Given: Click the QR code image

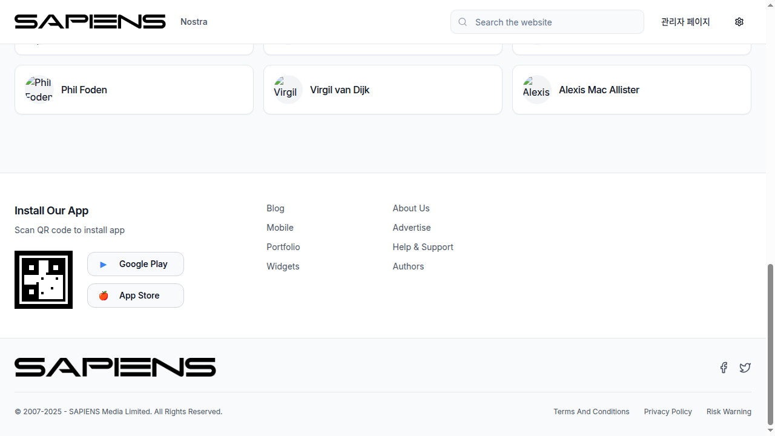Looking at the screenshot, I should click(44, 280).
